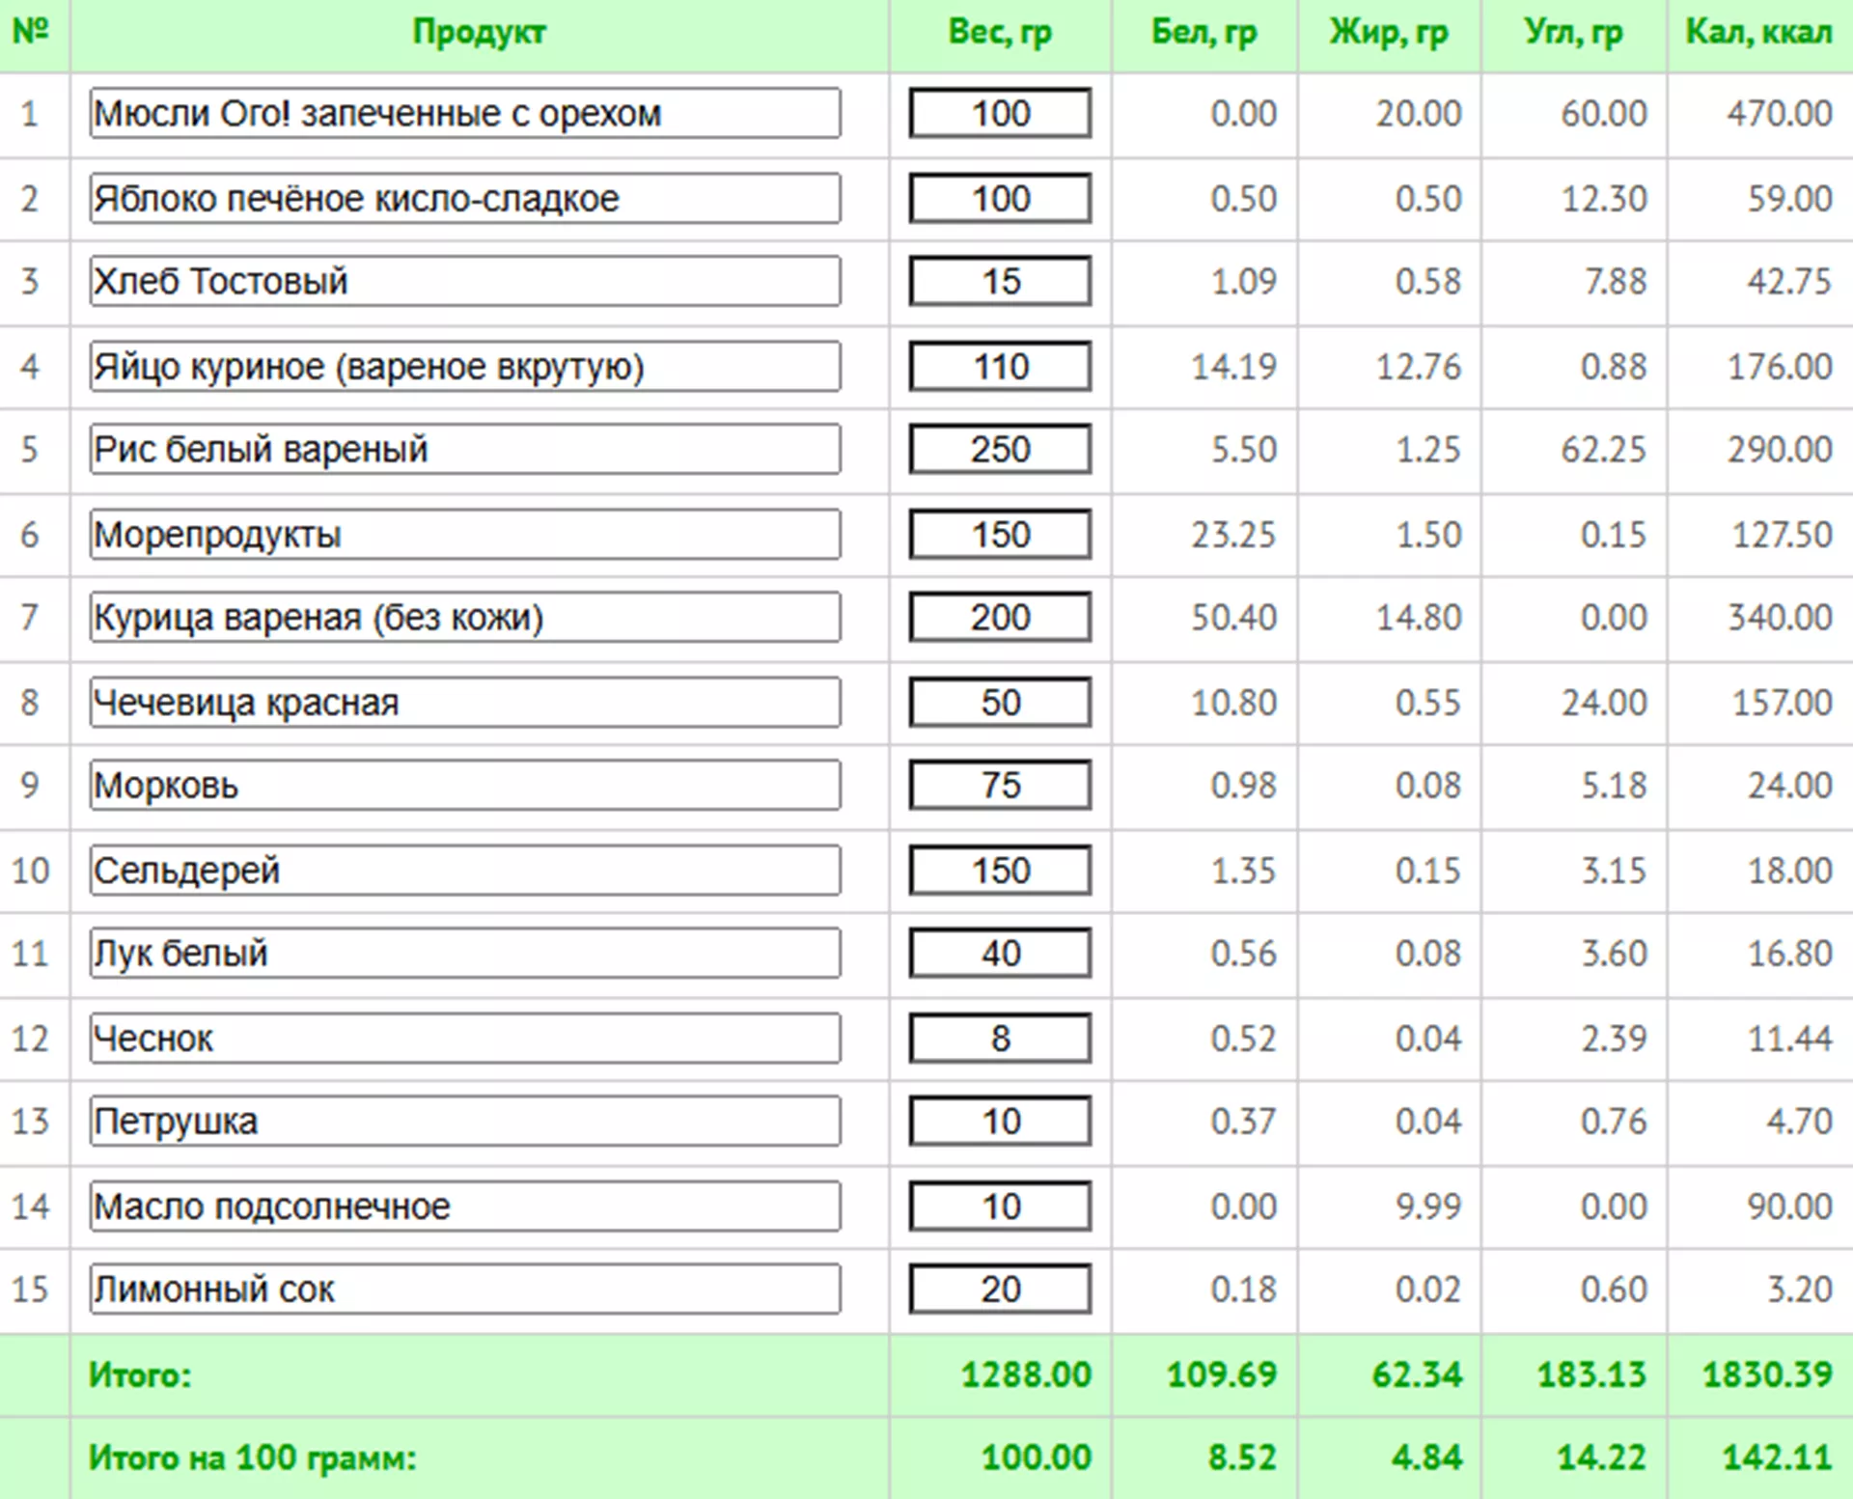Click the weight field for Масло подсолнечное
Screen dimensions: 1853x1499
coord(1000,1207)
